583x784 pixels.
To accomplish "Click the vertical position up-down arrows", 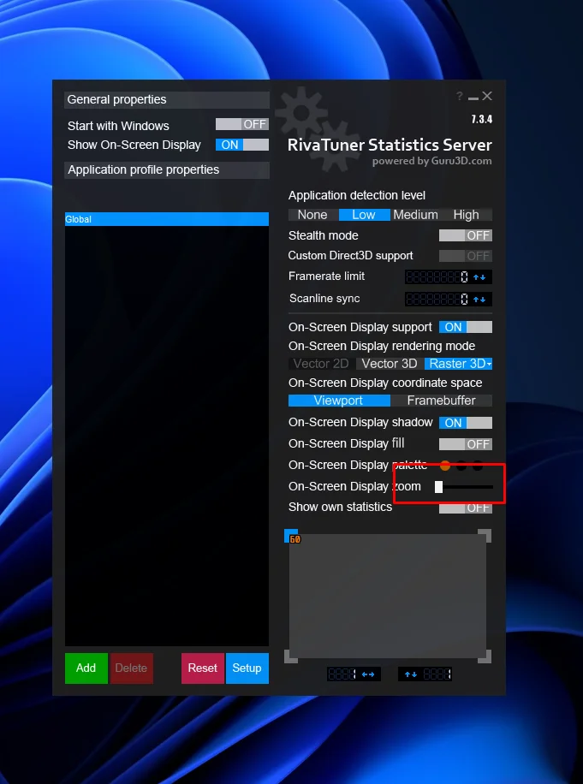I will 411,674.
